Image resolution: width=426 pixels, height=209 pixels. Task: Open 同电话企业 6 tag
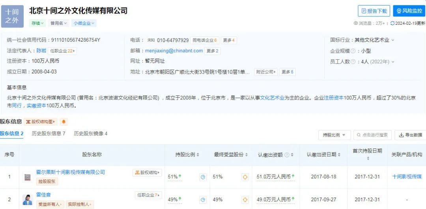point(205,40)
